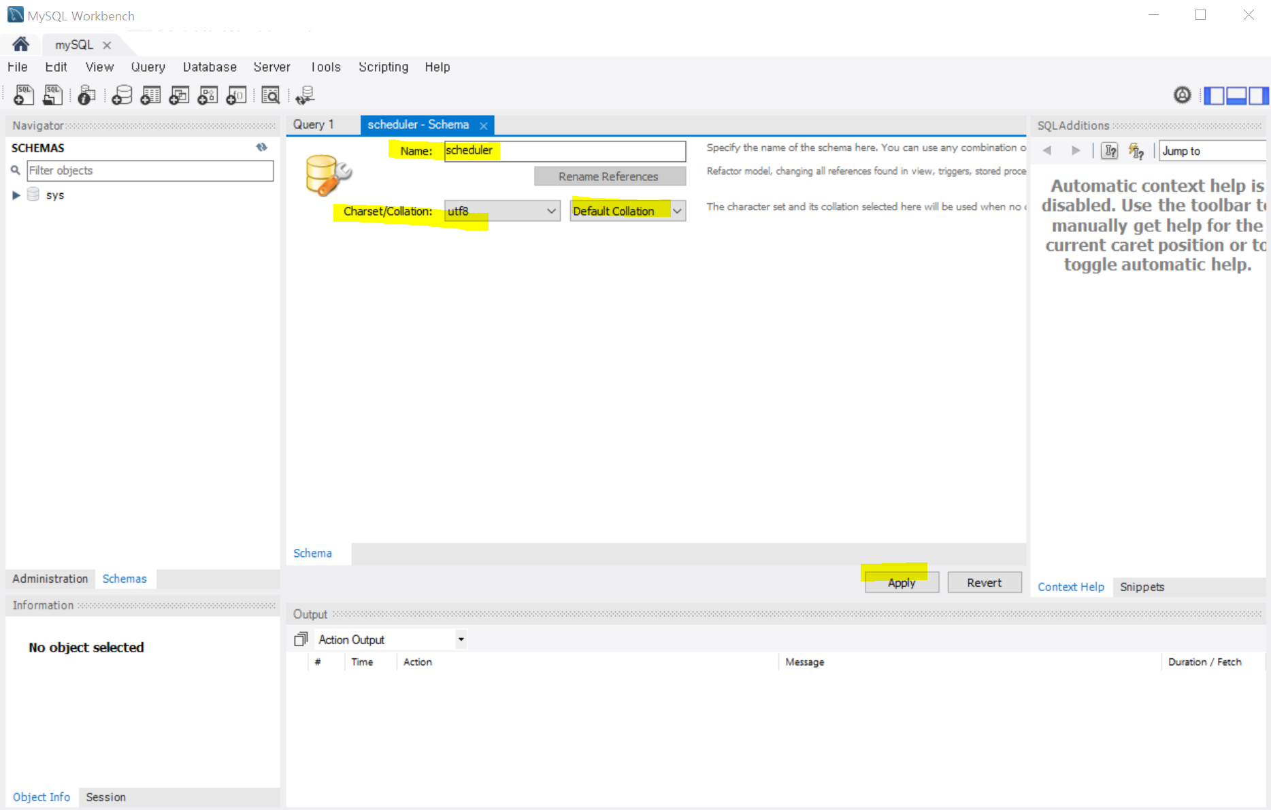
Task: Switch to the Session tab
Action: coord(105,797)
